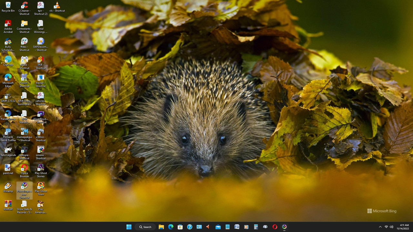Select the Microsoft Edge desktop icon
Viewport: 413px width, 232px height.
click(8, 81)
